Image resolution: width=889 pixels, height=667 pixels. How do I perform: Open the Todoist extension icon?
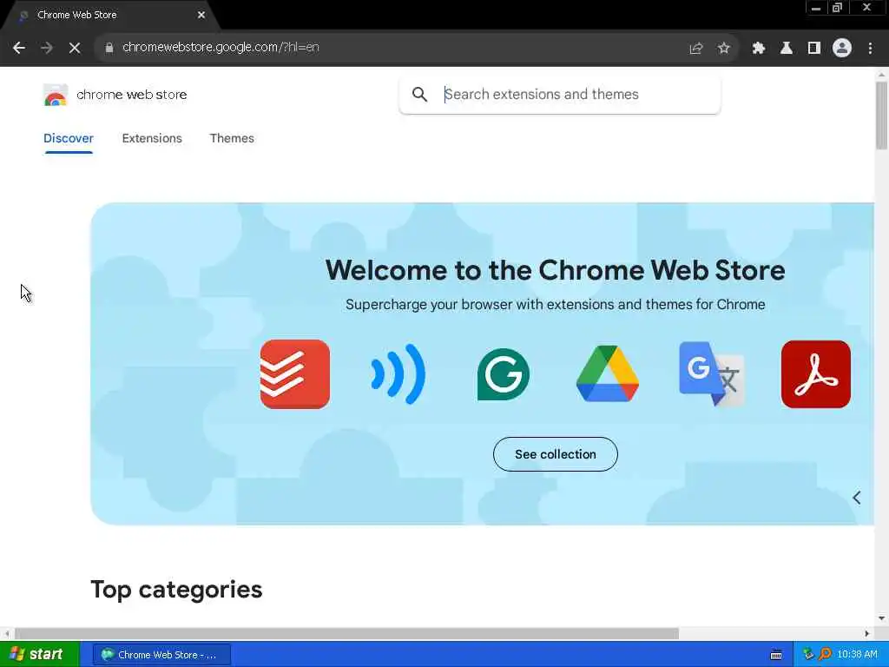[x=295, y=374]
